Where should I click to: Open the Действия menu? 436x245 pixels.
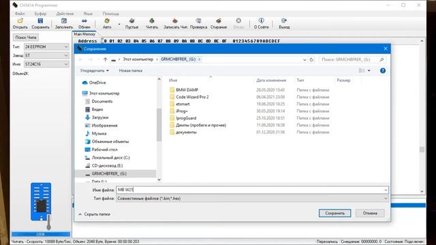[65, 14]
